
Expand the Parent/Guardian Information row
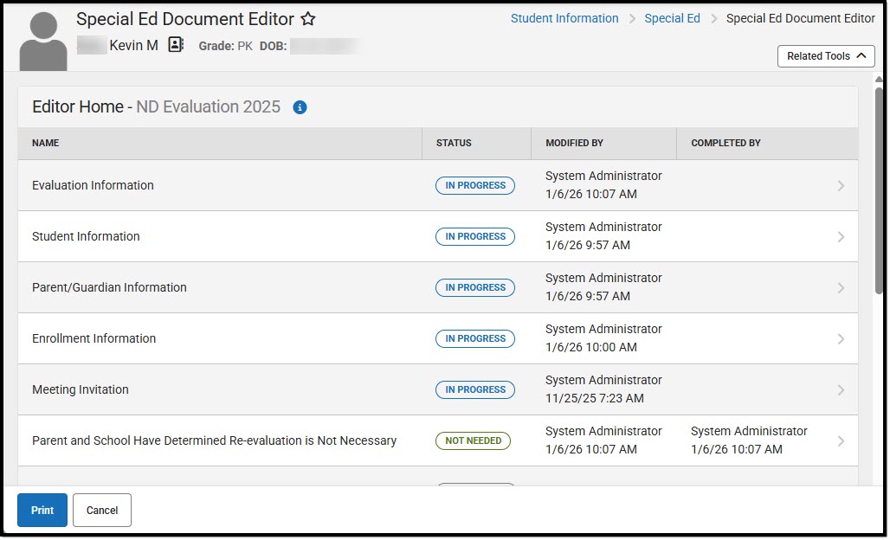839,287
